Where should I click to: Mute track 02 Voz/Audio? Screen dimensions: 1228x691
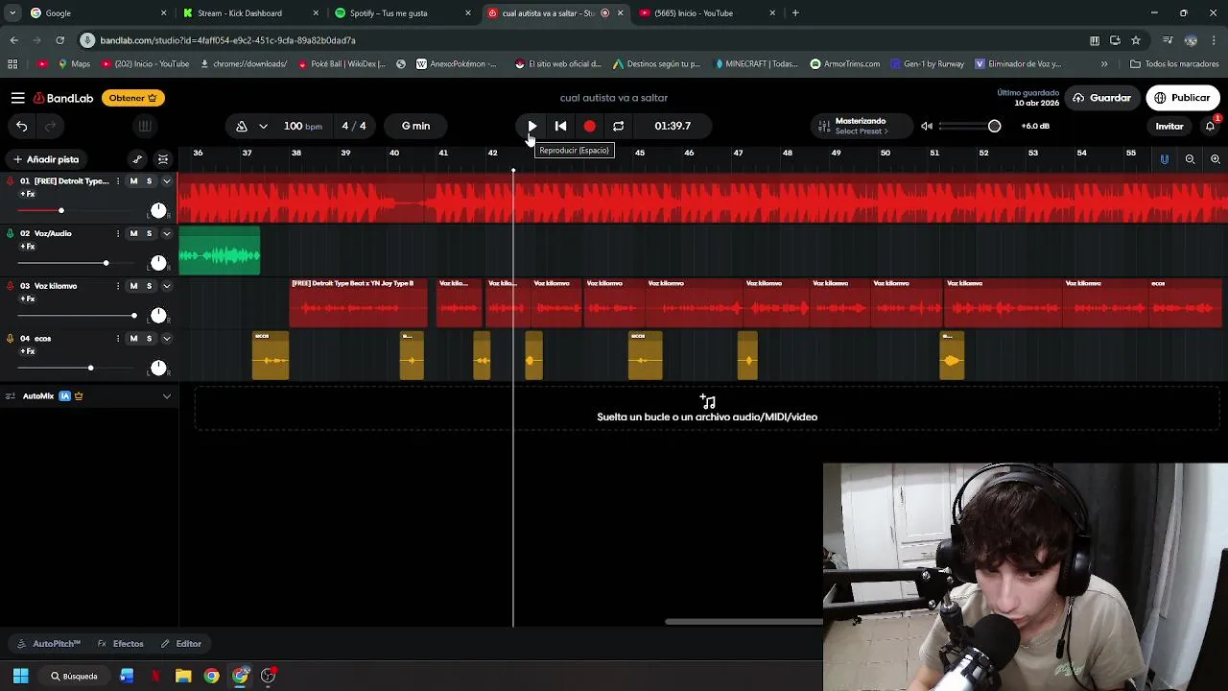133,233
